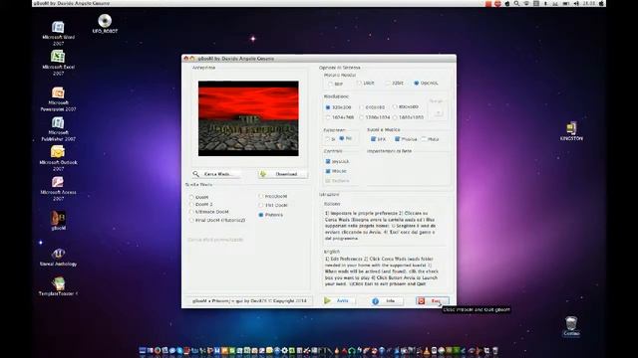Select the TNT Doom wad option
This screenshot has height=358, width=638.
(261, 205)
